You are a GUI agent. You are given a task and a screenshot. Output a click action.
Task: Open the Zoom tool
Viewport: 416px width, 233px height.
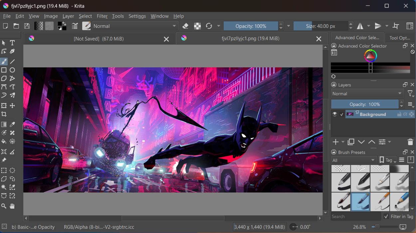[x=4, y=206]
